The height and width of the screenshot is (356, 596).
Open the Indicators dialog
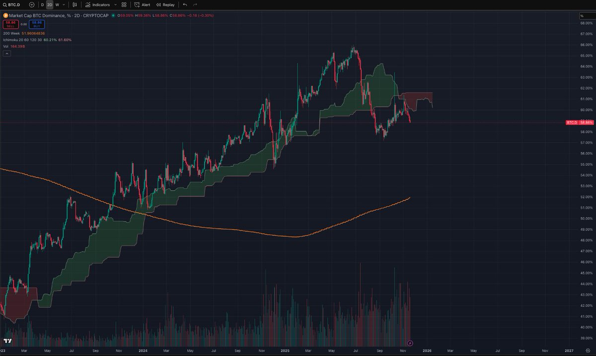pos(97,4)
